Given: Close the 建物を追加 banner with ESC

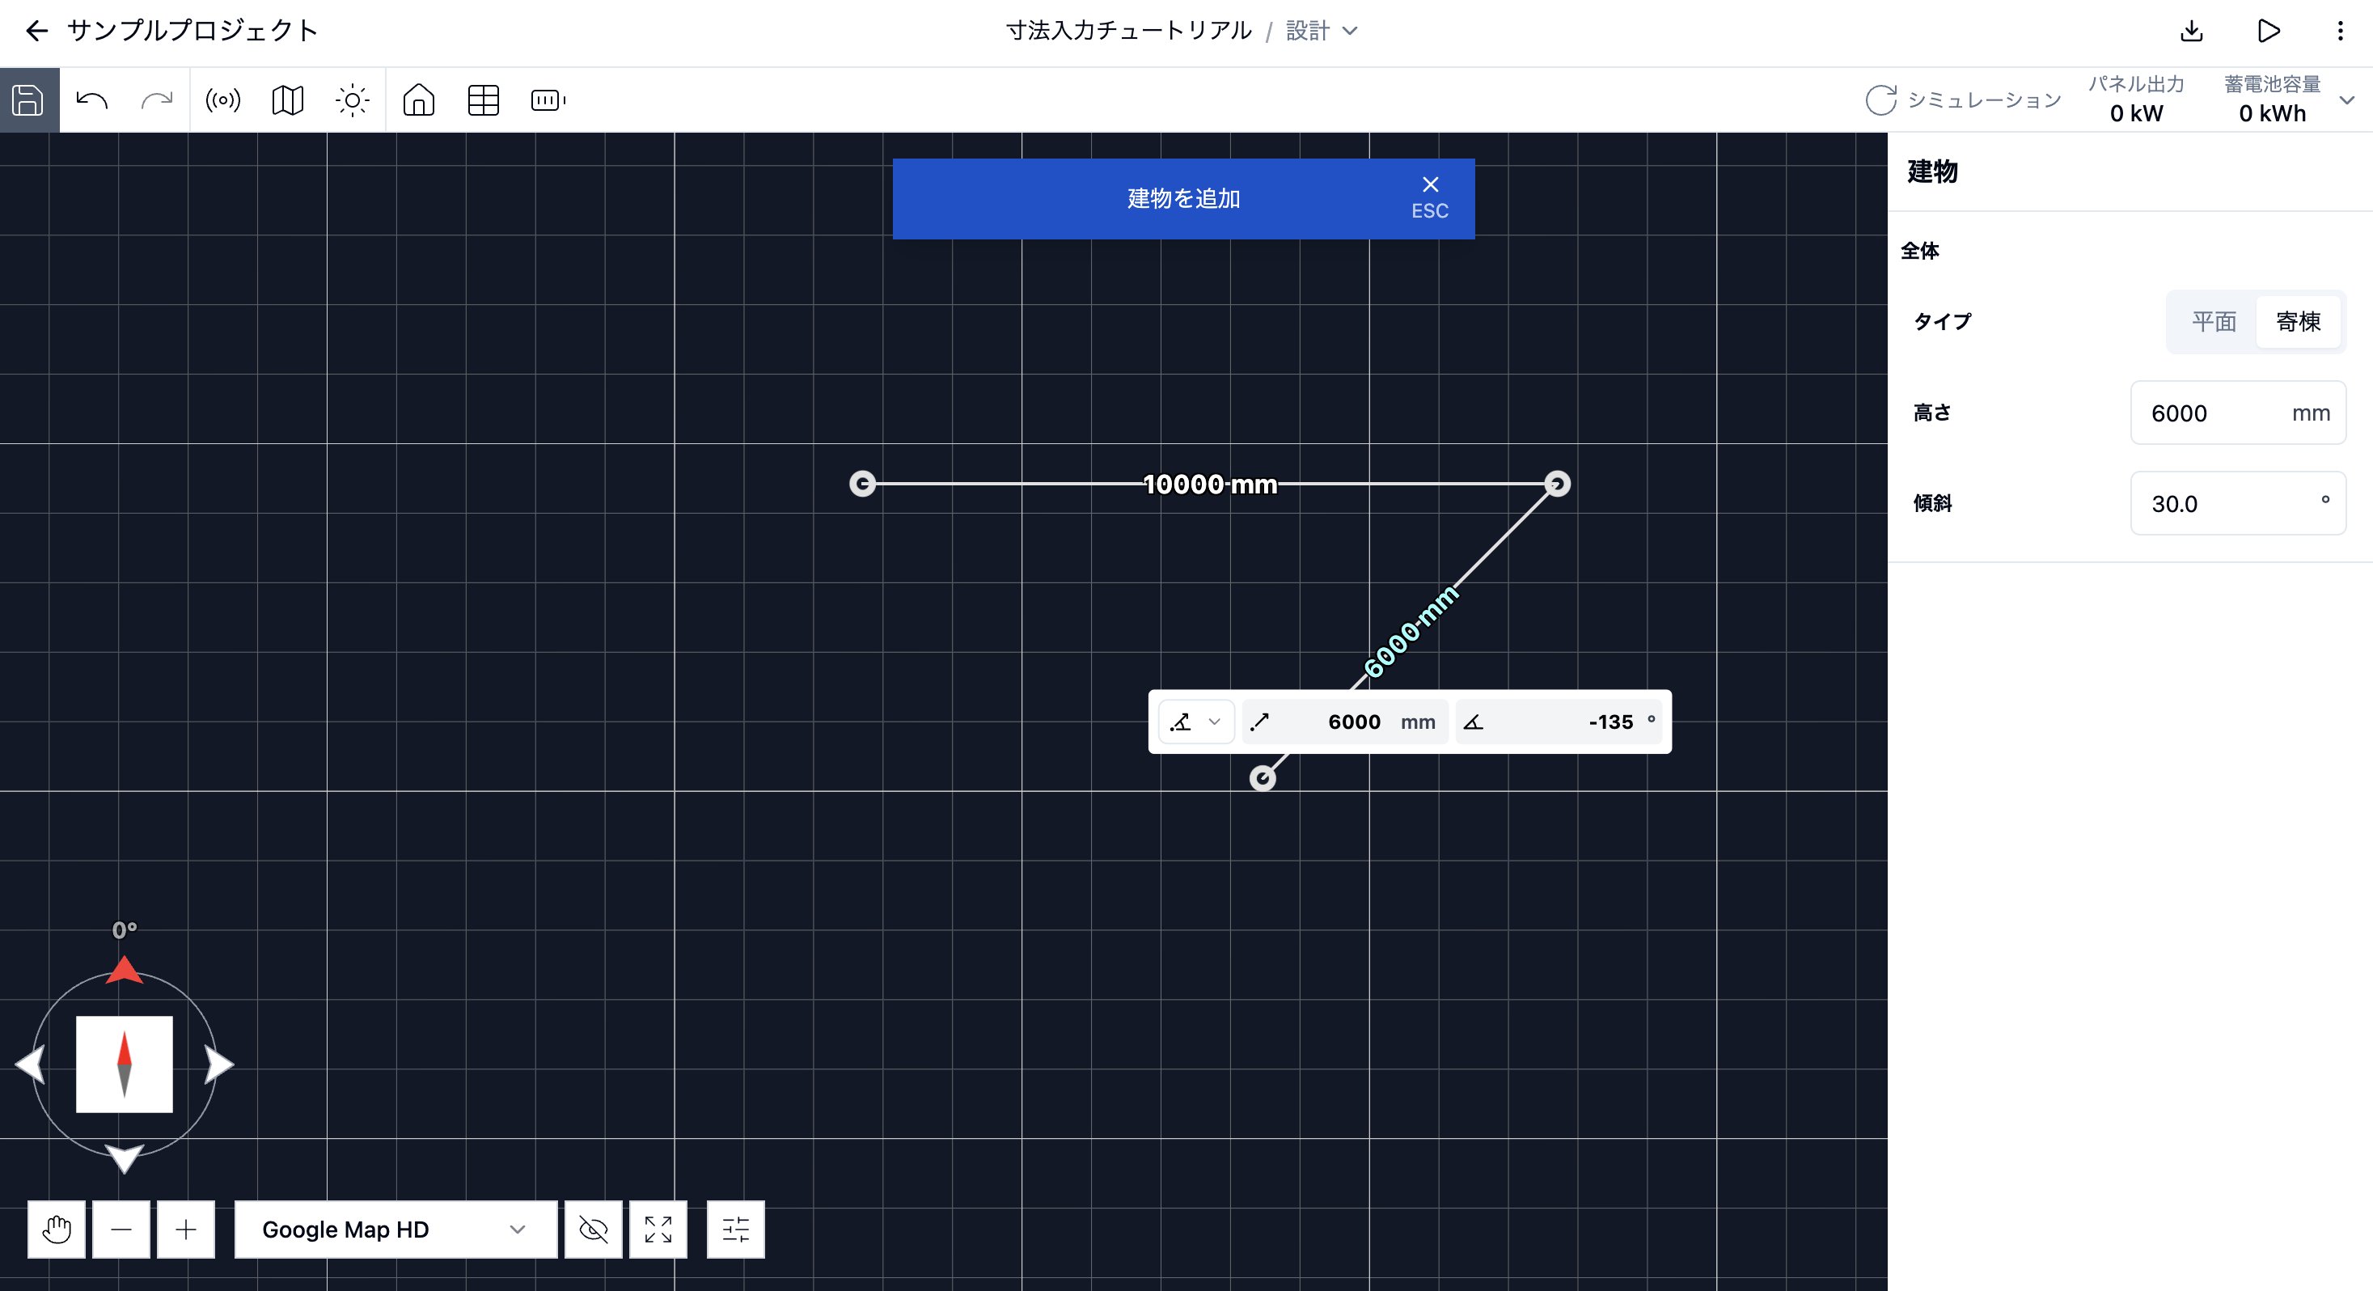Looking at the screenshot, I should click(1430, 198).
